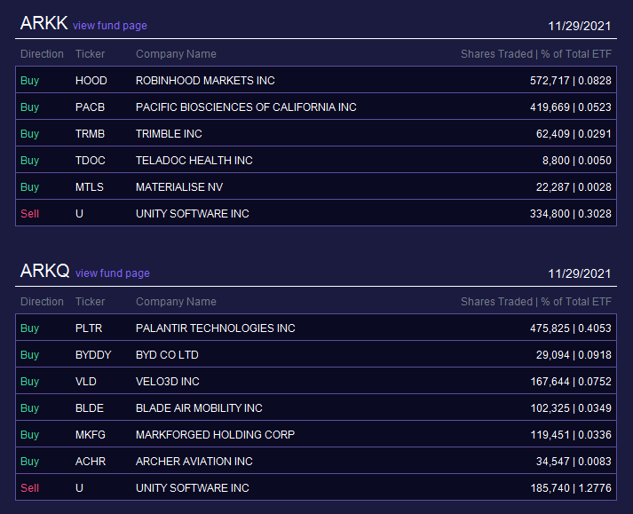Select the MTLS Materialise NV row

316,187
